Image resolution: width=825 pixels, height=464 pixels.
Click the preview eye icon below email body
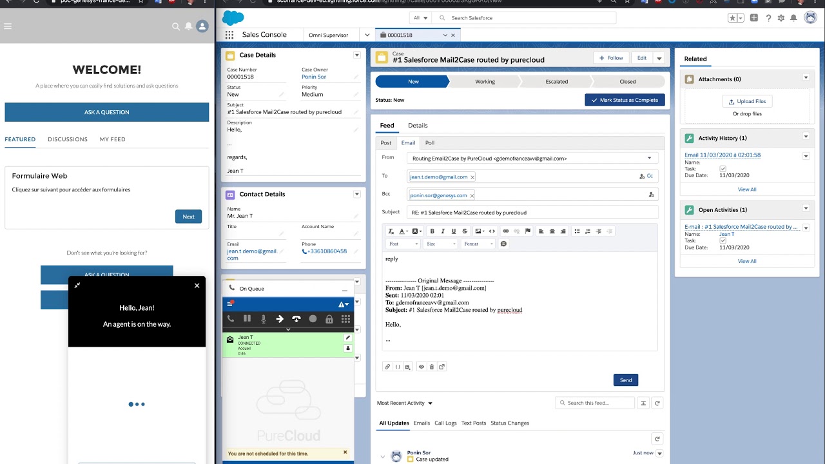pos(422,367)
